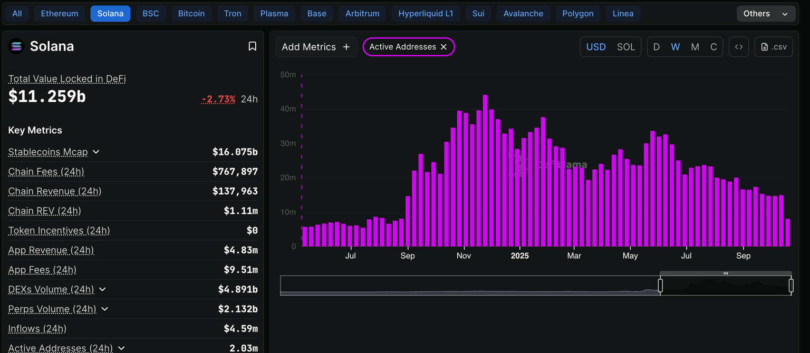Download chart data as .csv
This screenshot has height=353, width=810.
(x=774, y=47)
